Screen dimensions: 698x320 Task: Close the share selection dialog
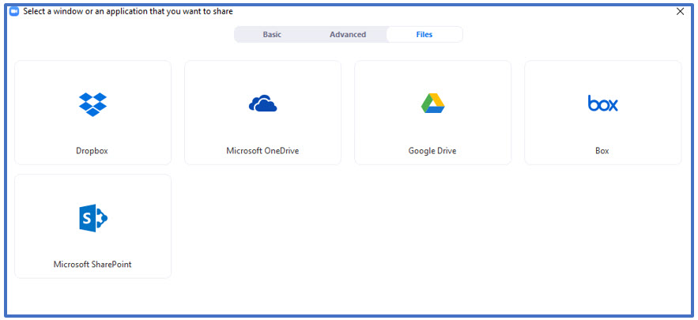(680, 12)
